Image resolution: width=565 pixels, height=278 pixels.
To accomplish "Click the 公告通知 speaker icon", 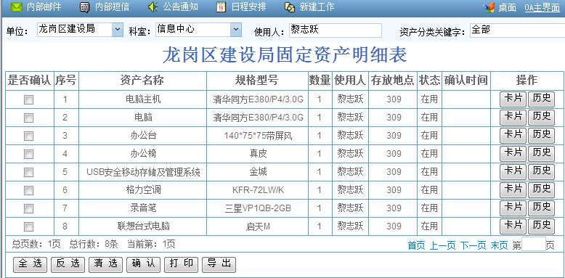I will tap(153, 7).
